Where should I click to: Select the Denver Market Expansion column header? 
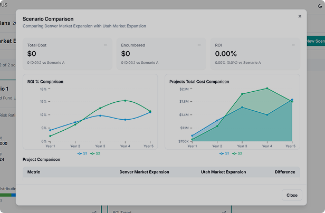[x=144, y=172]
